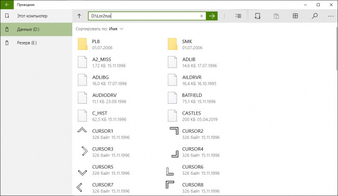
Task: Select Этот компьютер in the sidebar
Action: click(36, 16)
